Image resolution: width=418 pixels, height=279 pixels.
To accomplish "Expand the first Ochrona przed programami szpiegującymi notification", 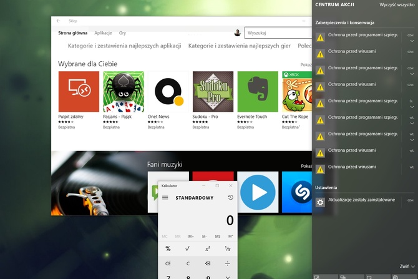I will coord(412,42).
